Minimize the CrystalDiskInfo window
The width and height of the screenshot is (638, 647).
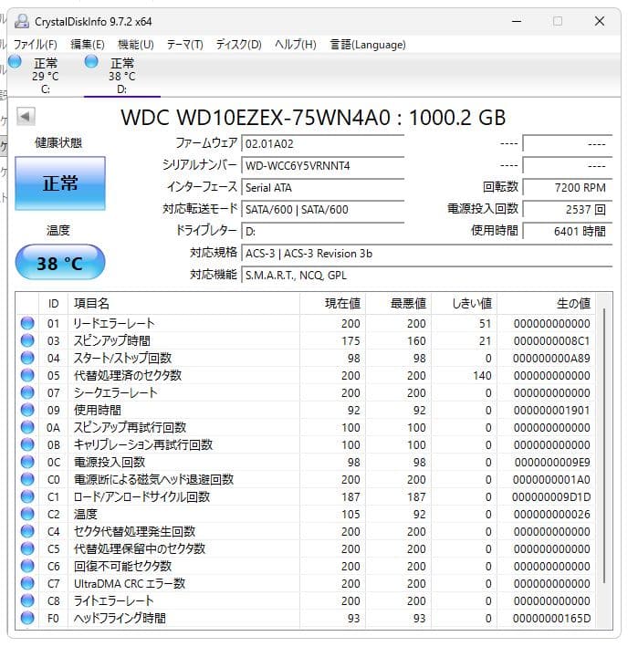coord(517,21)
